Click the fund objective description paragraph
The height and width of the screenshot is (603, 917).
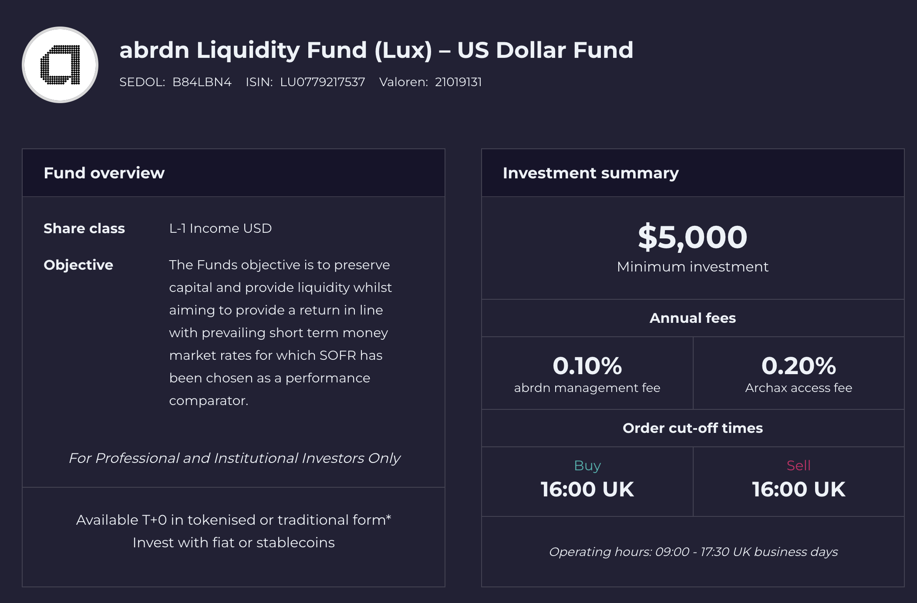click(280, 332)
